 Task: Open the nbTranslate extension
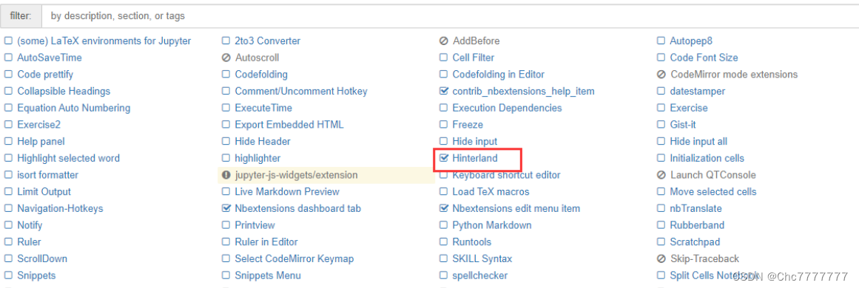695,208
